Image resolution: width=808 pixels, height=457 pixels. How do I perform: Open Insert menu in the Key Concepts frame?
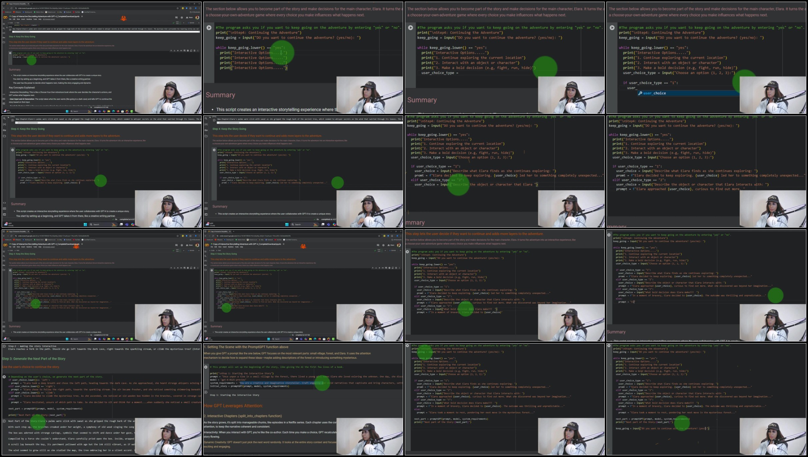click(x=23, y=19)
